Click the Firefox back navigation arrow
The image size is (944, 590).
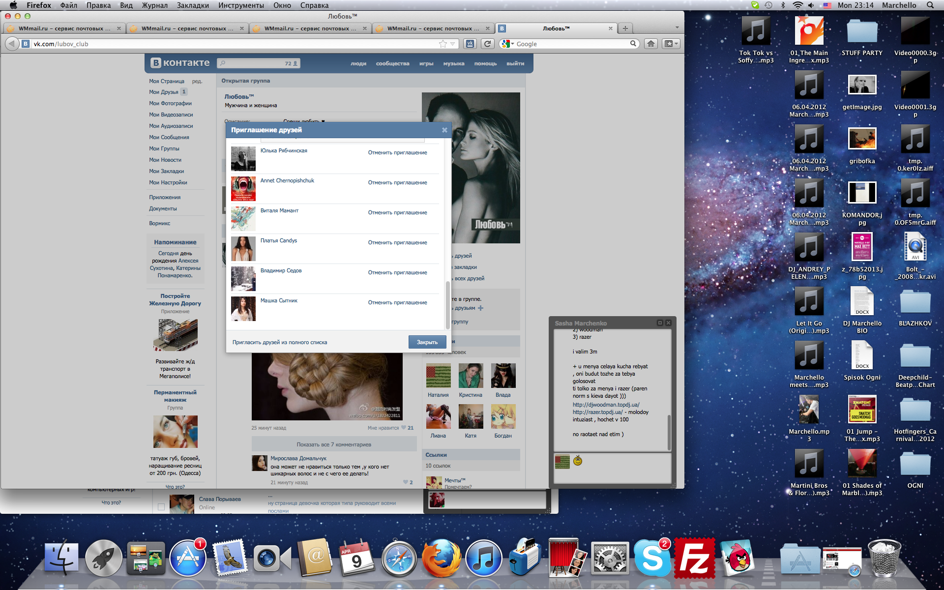point(12,44)
